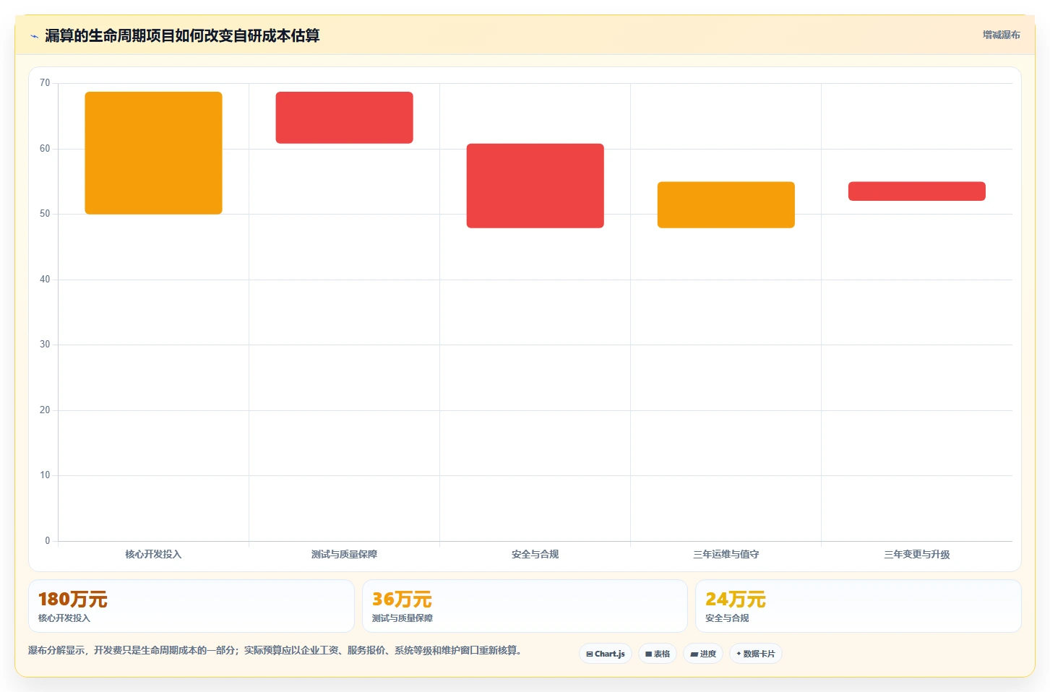Select the orange 三年运维与值守 waterfall bar
The height and width of the screenshot is (692, 1050).
pos(726,205)
